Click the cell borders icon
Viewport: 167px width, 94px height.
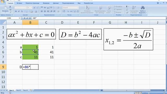point(27,11)
